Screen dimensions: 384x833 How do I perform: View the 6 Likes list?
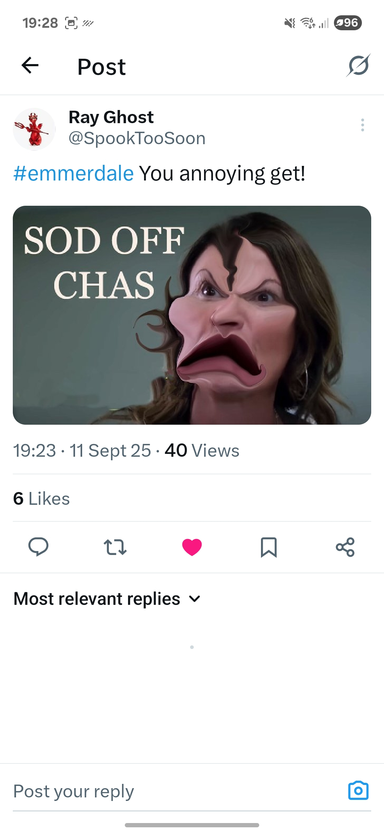point(42,498)
